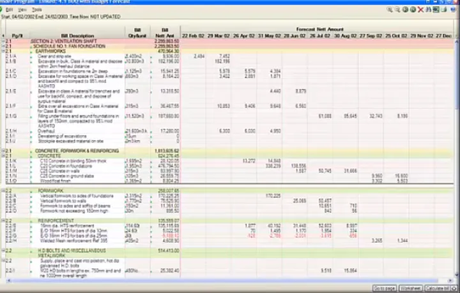Screen dimensions: 460x293
Task: Collapse the Section 2: Ventilation Shaft row
Action: tap(3, 41)
